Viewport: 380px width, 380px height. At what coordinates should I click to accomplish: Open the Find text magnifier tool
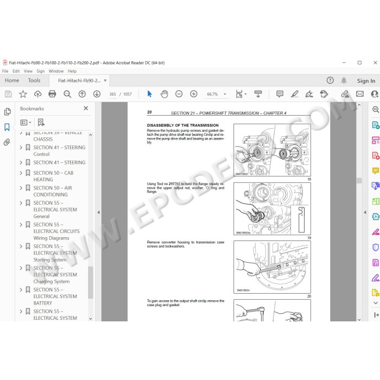pos(67,94)
